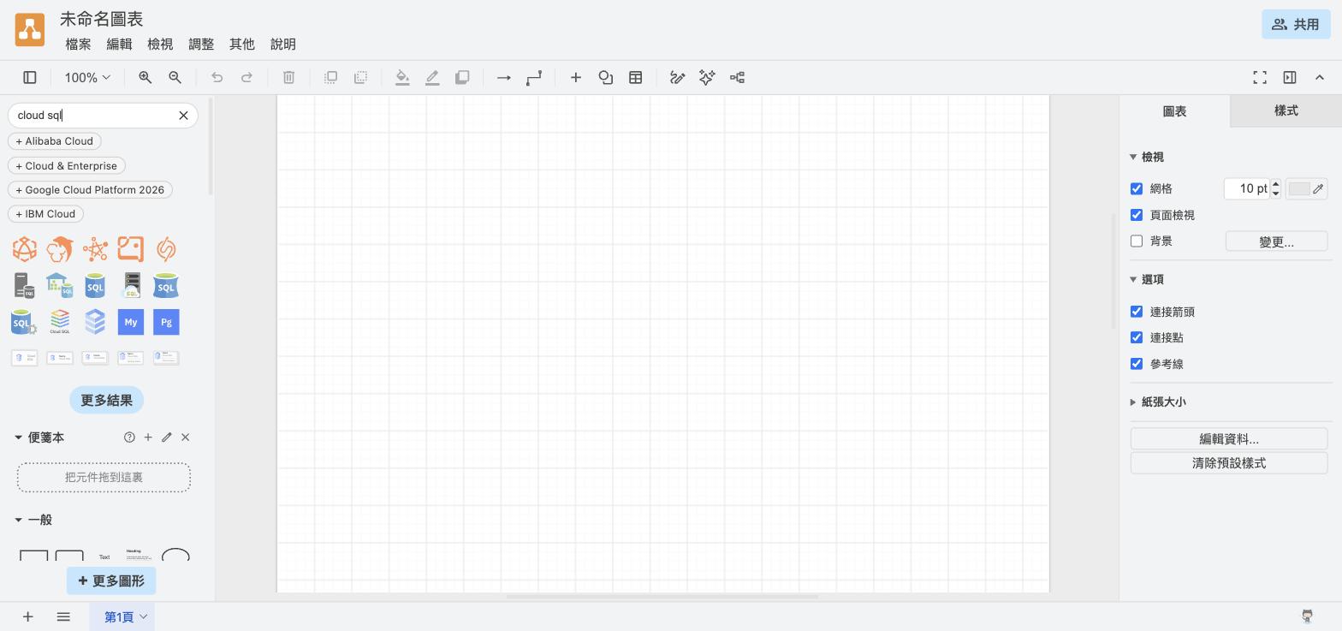Enter fullscreen with the fullscreen icon

pos(1260,78)
